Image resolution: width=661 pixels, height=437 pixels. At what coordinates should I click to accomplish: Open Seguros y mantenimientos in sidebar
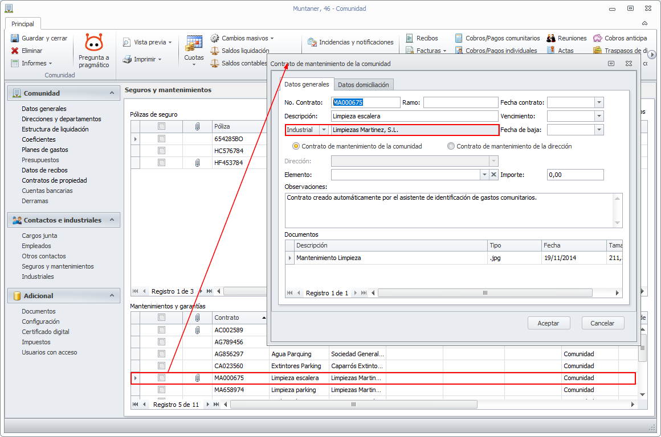pos(58,266)
